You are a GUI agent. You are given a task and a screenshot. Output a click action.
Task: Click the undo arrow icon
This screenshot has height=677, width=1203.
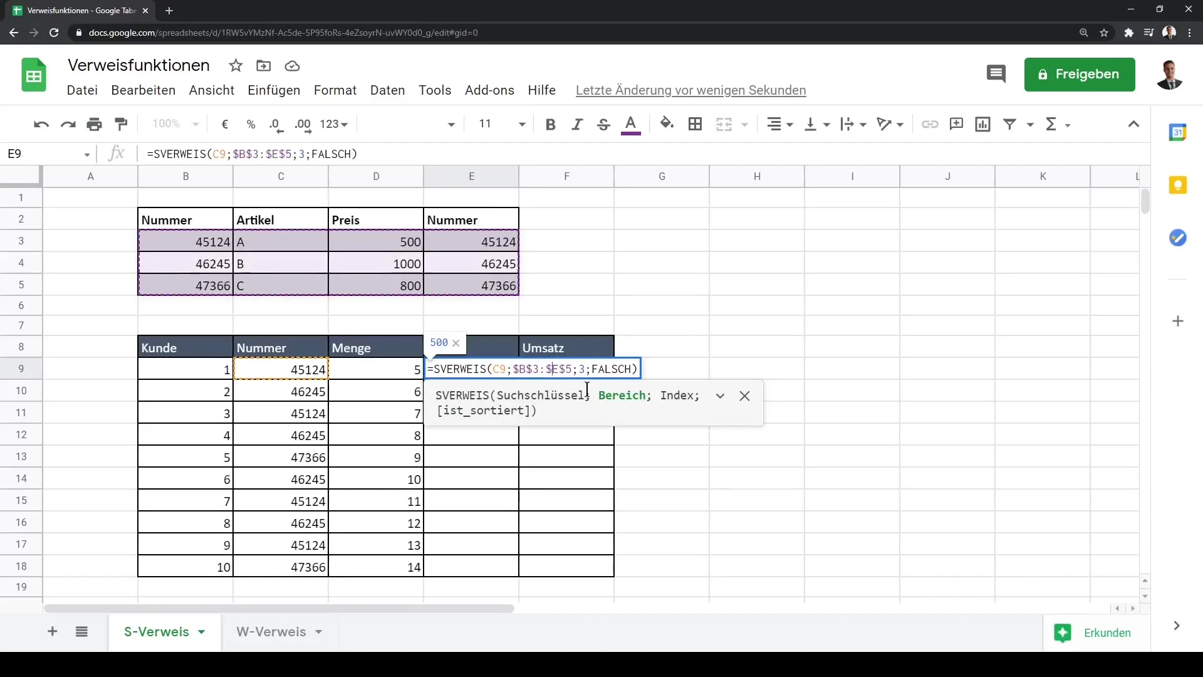click(x=41, y=124)
